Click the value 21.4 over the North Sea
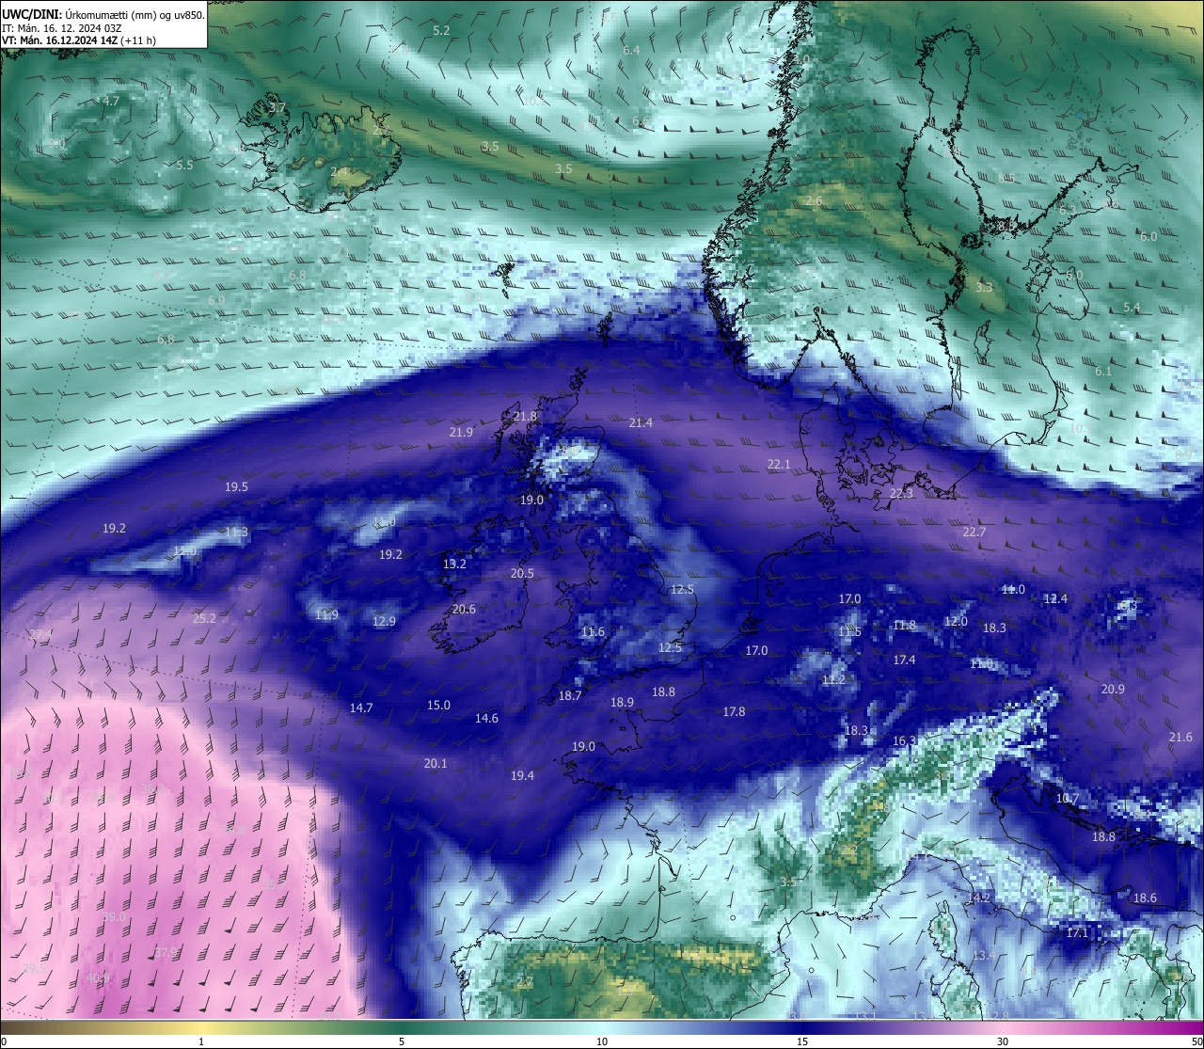Viewport: 1204px width, 1049px height. click(641, 422)
